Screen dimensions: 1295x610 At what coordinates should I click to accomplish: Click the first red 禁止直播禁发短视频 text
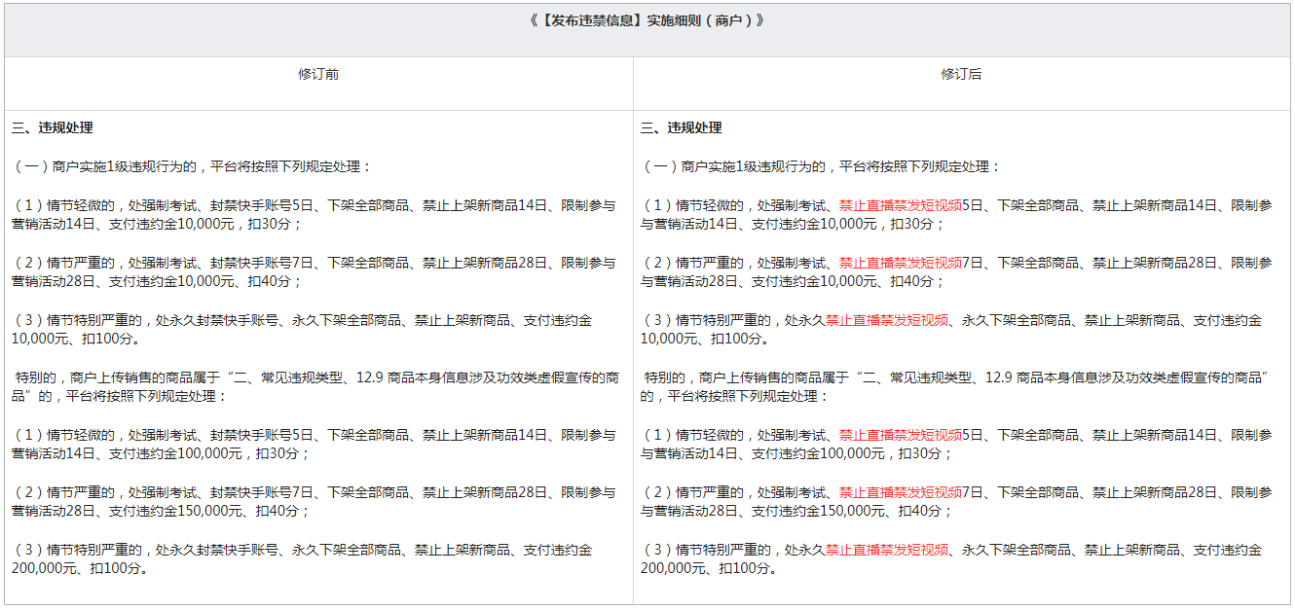[900, 205]
